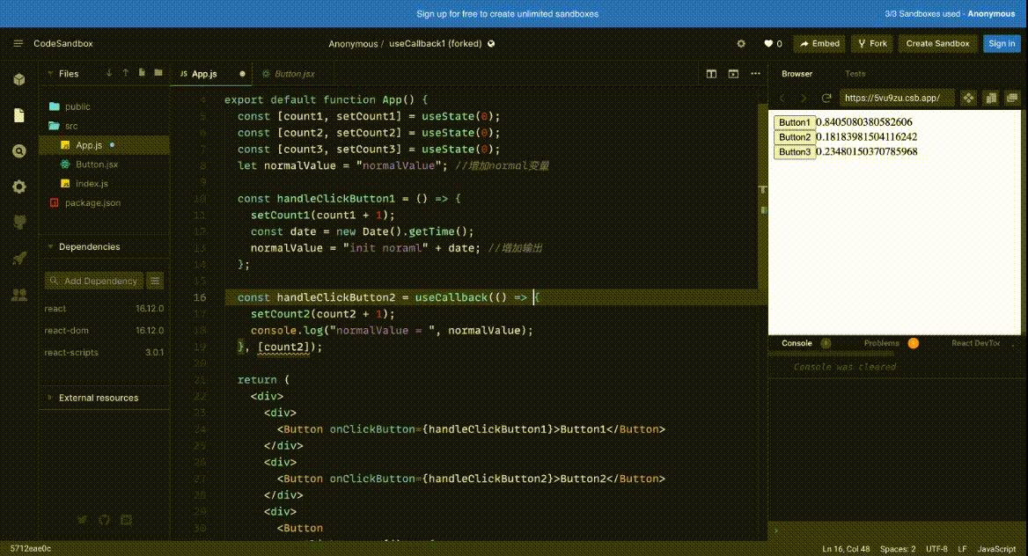Viewport: 1028px width, 556px height.
Task: Select the Explorer file icon in sidebar
Action: (x=19, y=115)
